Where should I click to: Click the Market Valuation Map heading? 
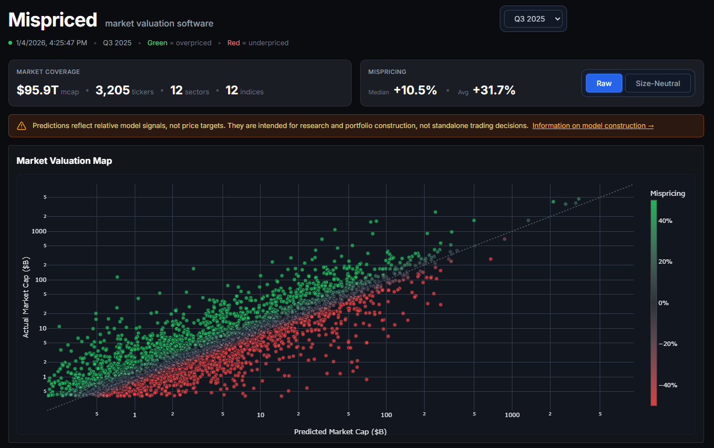(x=64, y=161)
